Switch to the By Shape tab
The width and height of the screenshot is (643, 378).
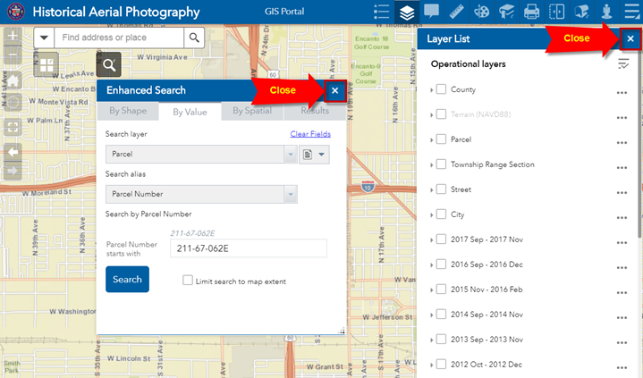[x=127, y=112]
